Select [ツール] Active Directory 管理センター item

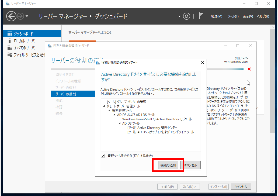pyautogui.click(x=152, y=128)
